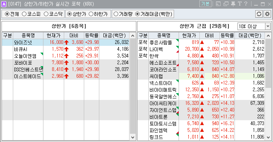The width and height of the screenshot is (273, 142).
Task: Select the 나이벡 stock
Action: pyautogui.click(x=156, y=49)
